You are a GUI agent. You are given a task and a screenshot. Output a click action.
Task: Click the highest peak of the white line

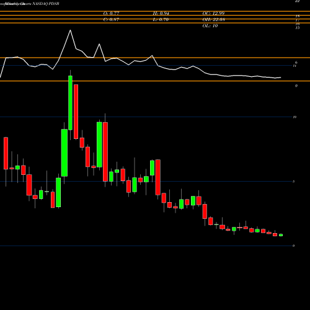tap(70, 30)
